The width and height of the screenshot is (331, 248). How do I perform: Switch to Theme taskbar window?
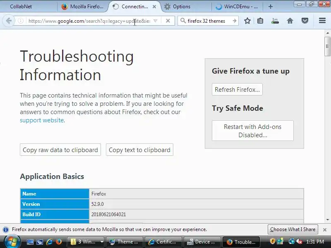(125, 242)
